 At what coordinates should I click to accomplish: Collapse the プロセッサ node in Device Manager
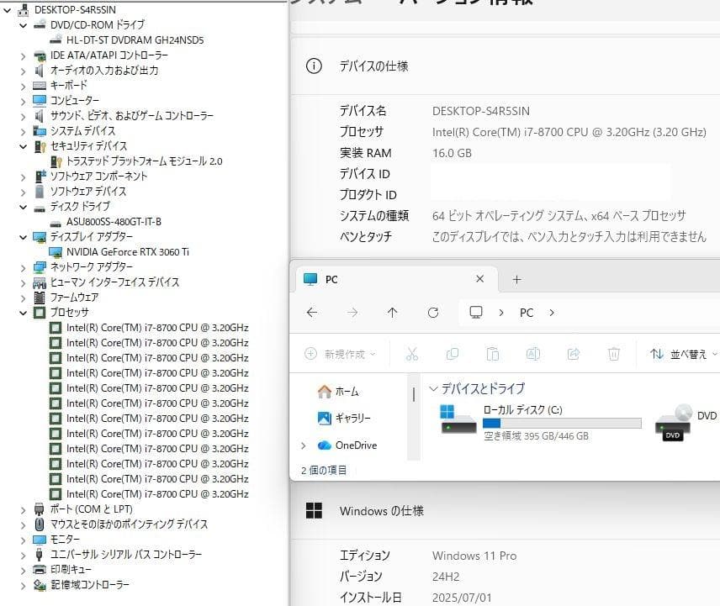24,313
